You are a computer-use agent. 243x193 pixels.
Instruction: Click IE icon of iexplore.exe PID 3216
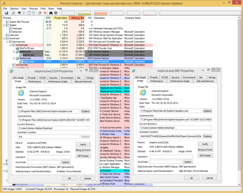(x=17, y=52)
